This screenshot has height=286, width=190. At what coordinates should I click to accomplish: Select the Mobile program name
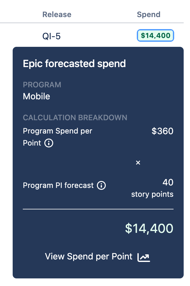(36, 96)
